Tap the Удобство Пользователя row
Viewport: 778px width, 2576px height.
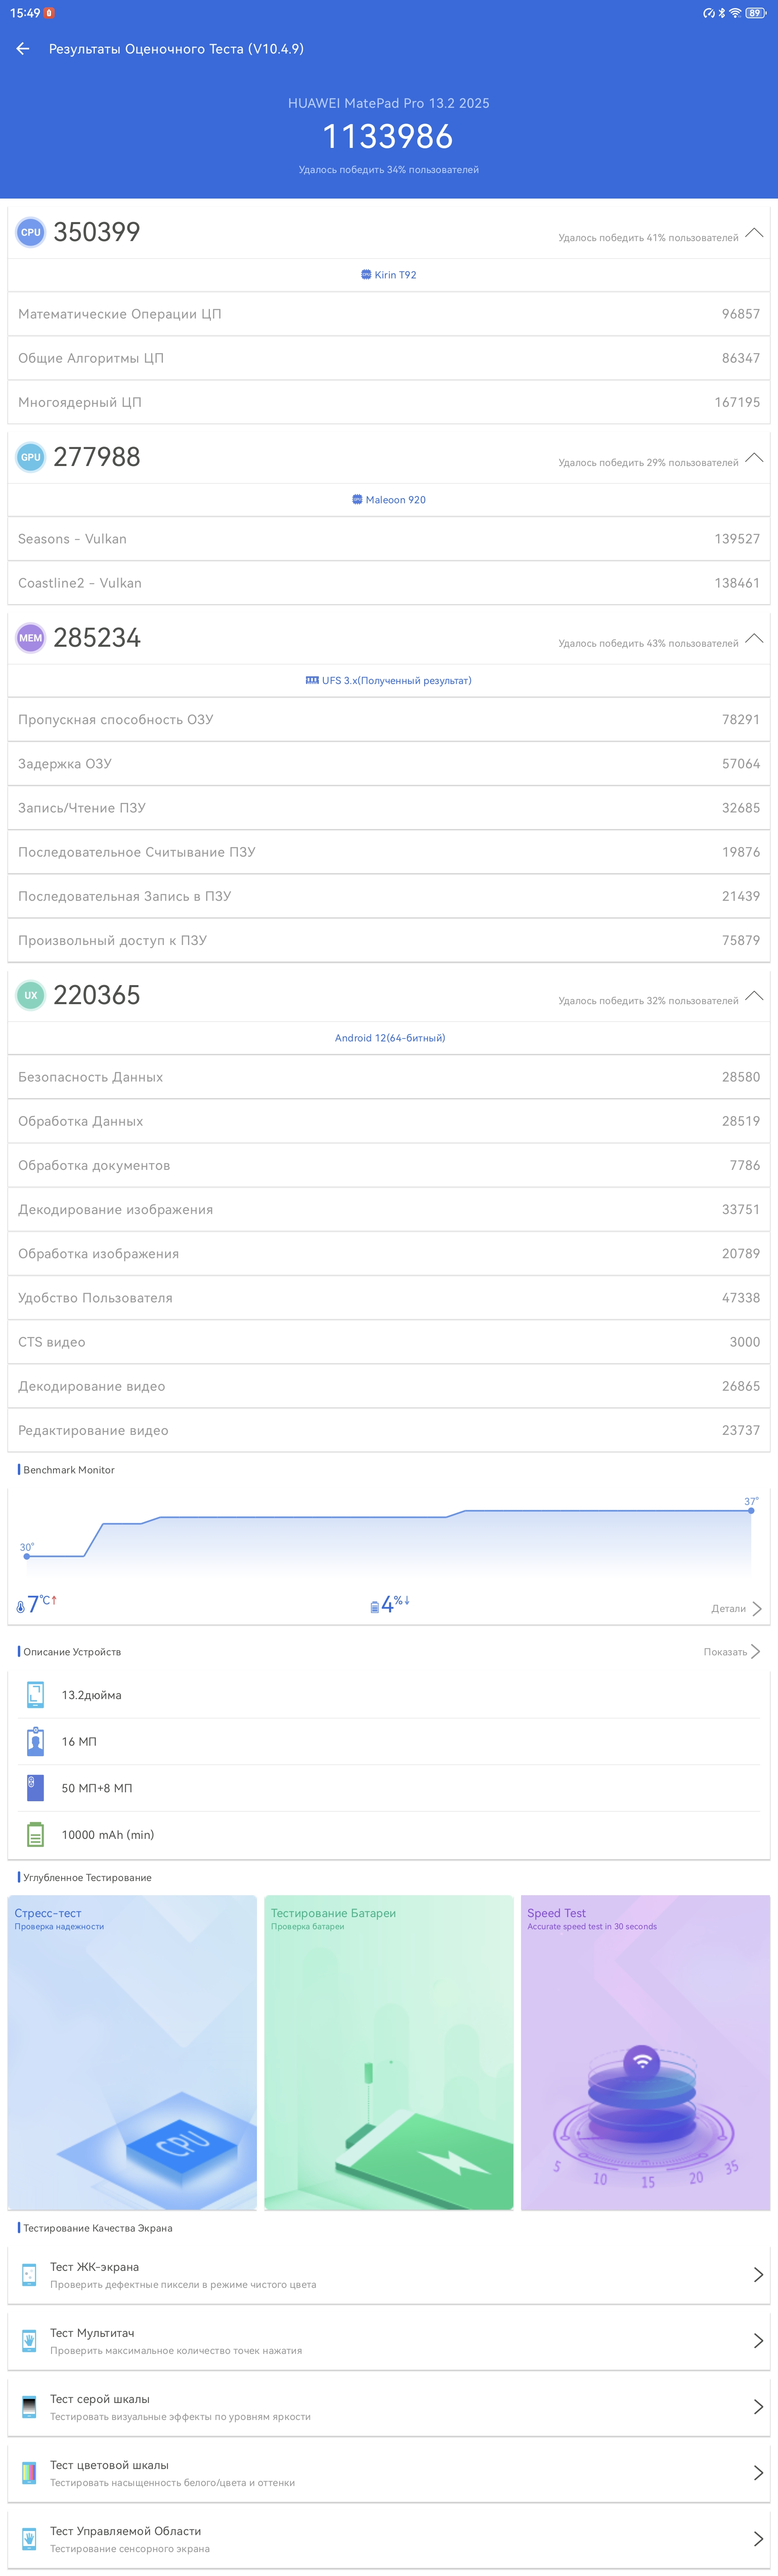389,1298
